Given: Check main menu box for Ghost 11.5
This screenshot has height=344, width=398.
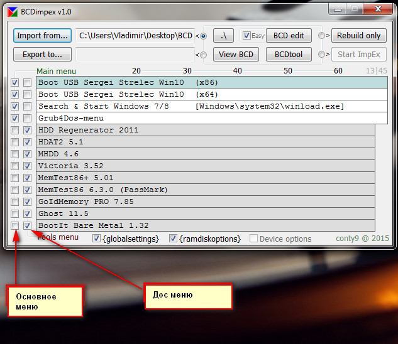Looking at the screenshot, I should point(14,213).
